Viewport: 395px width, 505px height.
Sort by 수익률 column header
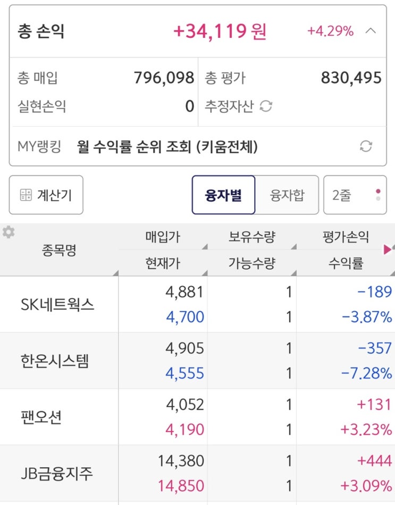pyautogui.click(x=345, y=263)
